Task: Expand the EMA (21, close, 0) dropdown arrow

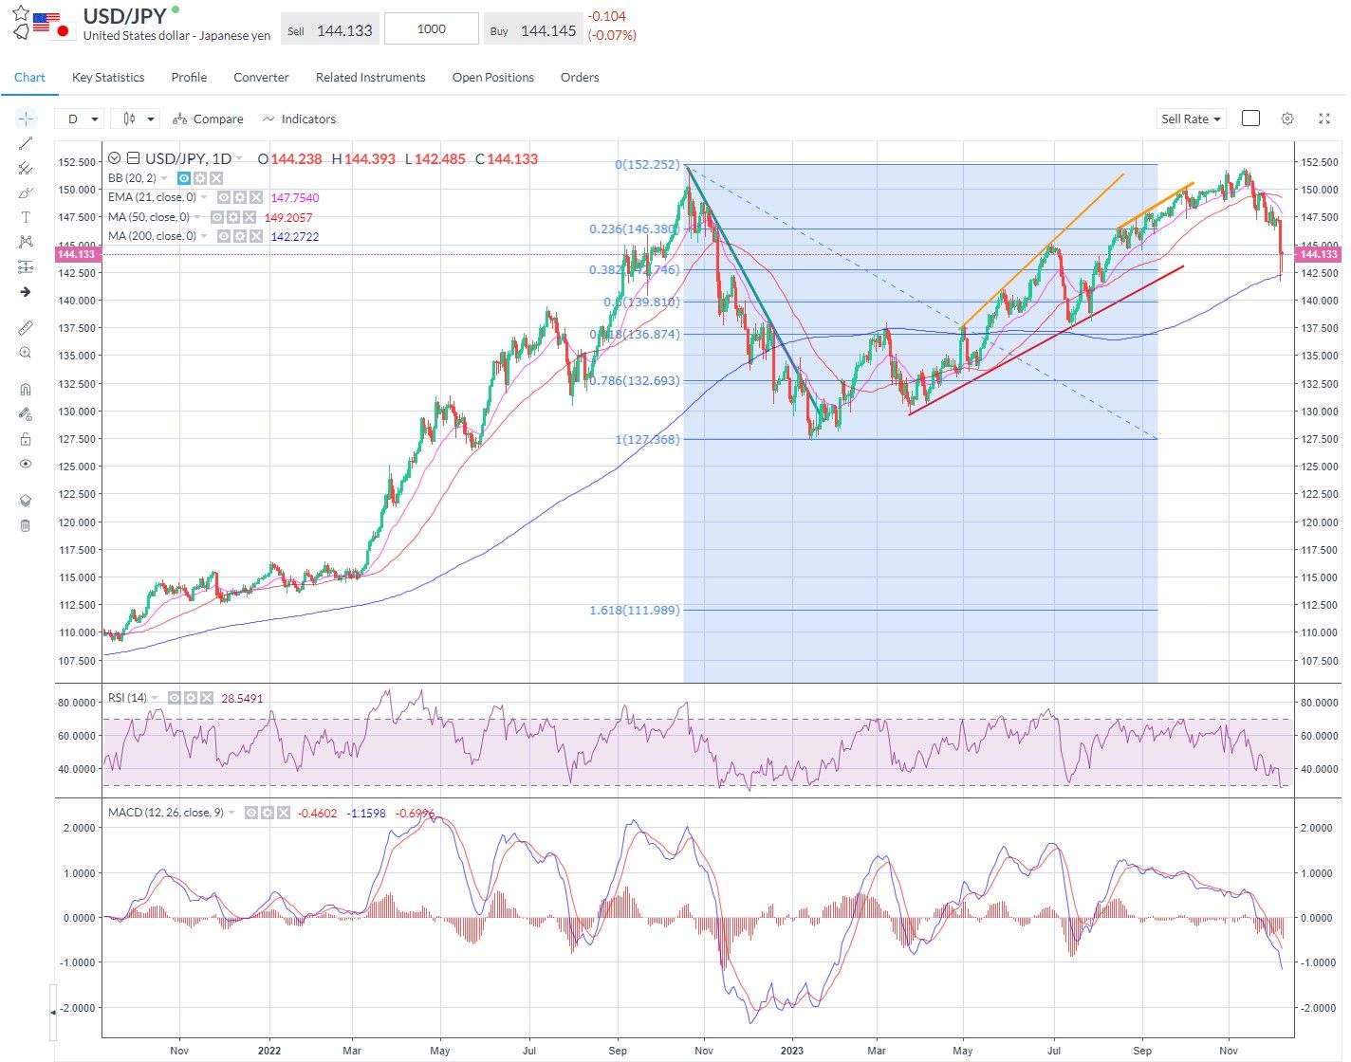Action: [204, 197]
